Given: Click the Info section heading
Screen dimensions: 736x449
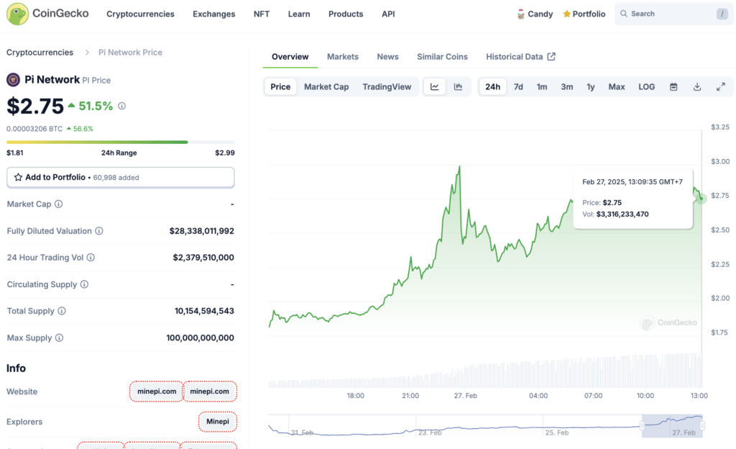Looking at the screenshot, I should click(16, 368).
